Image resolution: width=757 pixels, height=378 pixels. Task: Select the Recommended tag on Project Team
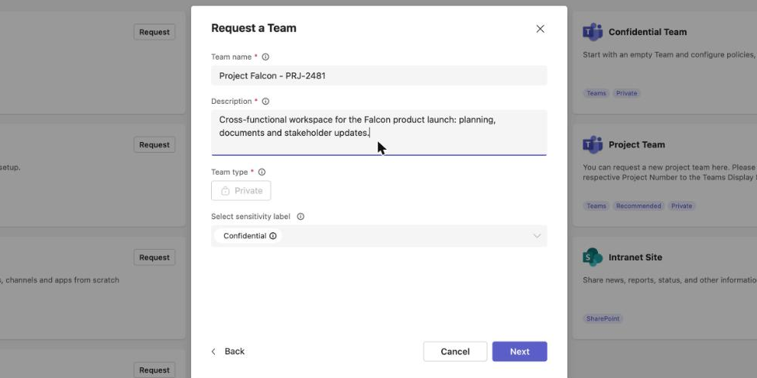[638, 206]
